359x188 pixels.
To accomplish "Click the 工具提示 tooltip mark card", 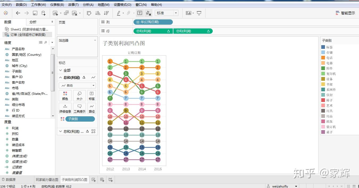I will pyautogui.click(x=80, y=108).
